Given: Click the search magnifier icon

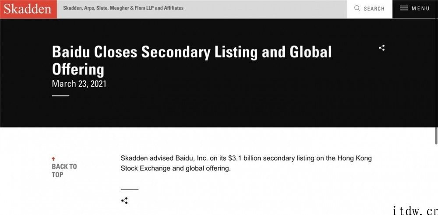Looking at the screenshot, I should (357, 8).
